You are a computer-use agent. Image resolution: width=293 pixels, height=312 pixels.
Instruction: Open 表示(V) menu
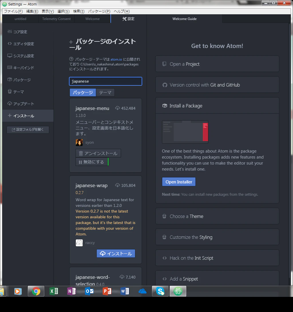point(47,11)
